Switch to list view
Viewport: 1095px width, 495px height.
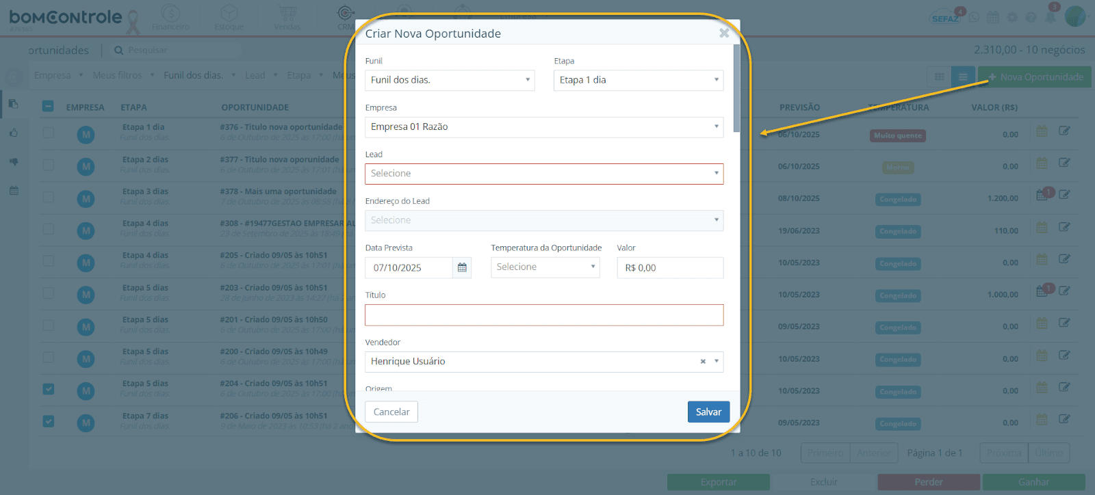click(x=963, y=77)
